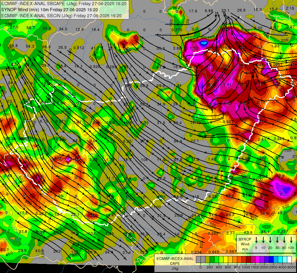Click the map value 0.234
Screen dimensions: 297x273
(x=196, y=252)
